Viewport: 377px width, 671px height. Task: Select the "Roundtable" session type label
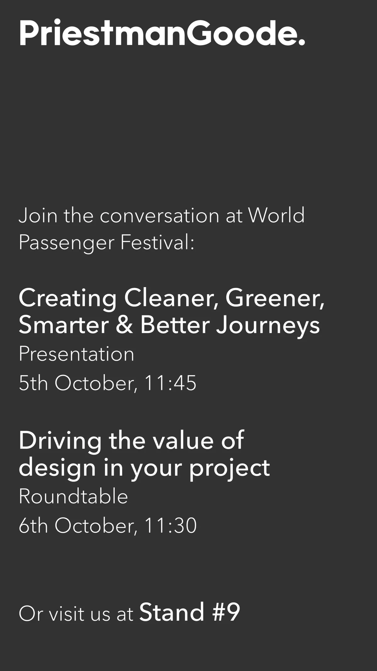tap(73, 496)
